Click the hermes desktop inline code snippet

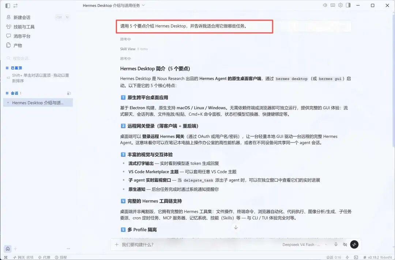[292, 79]
